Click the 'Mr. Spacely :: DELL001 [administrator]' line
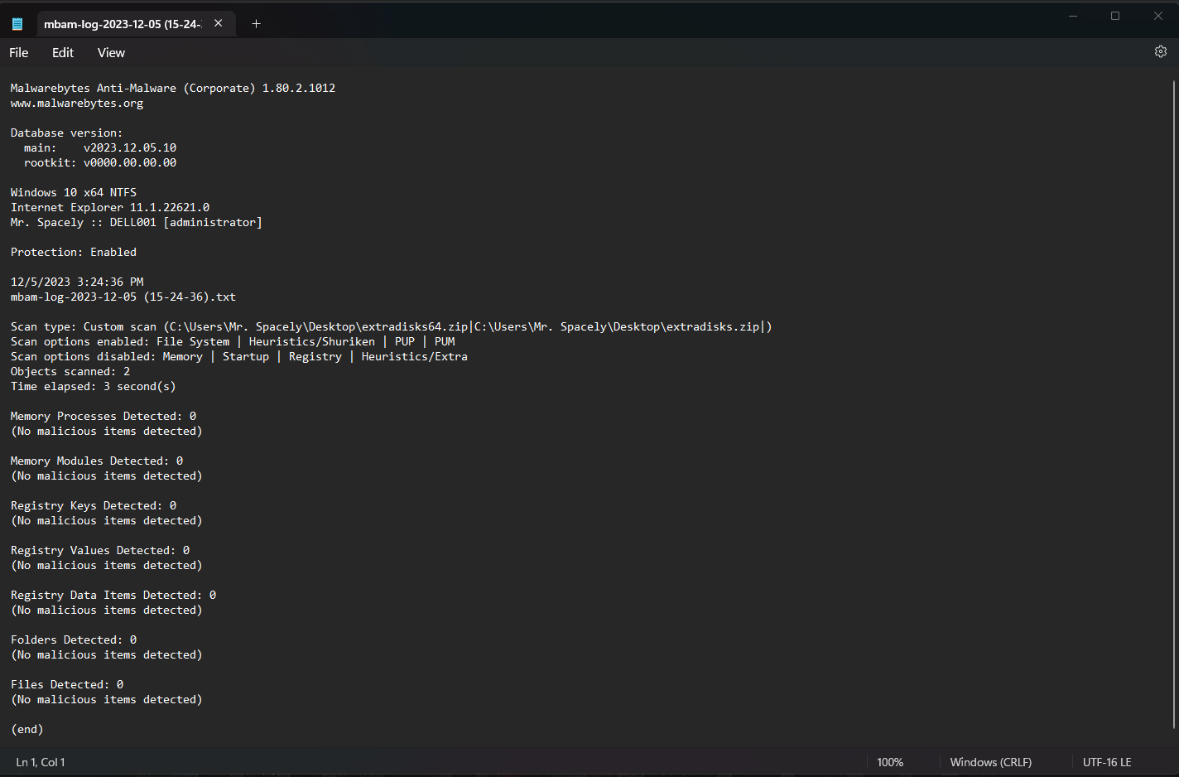 click(137, 222)
